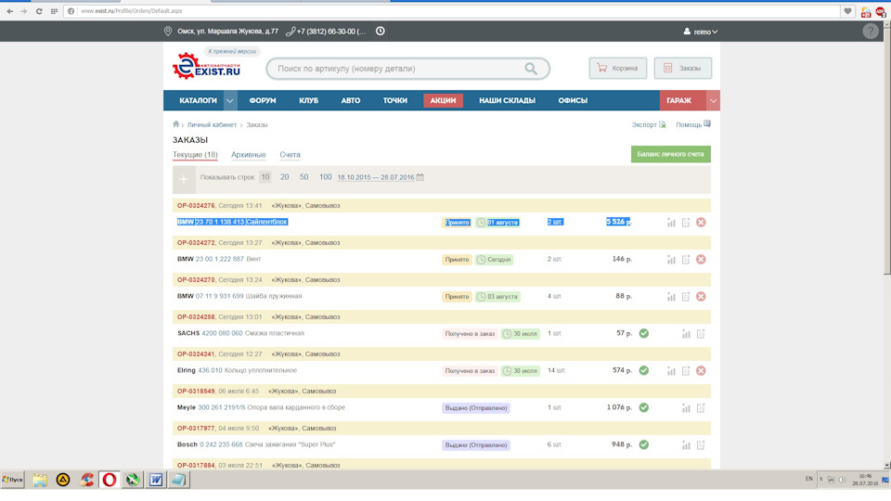Open Opera browser in taskbar
This screenshot has height=501, width=891.
pyautogui.click(x=110, y=480)
